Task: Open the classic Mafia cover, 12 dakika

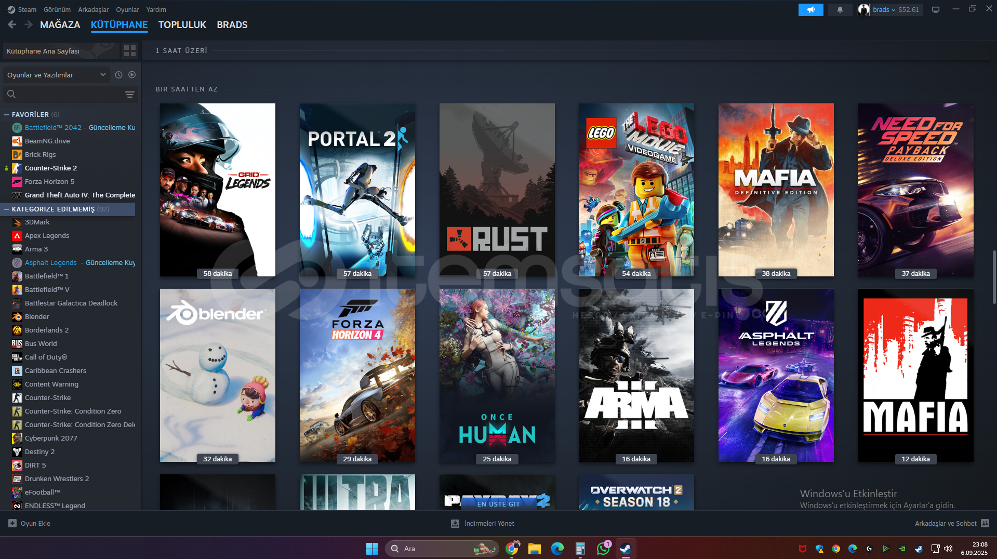Action: 916,375
